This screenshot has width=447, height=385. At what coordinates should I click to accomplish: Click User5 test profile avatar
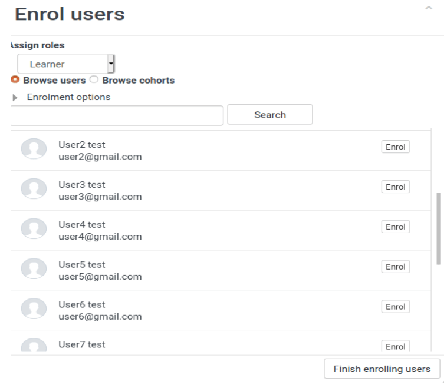tap(34, 268)
